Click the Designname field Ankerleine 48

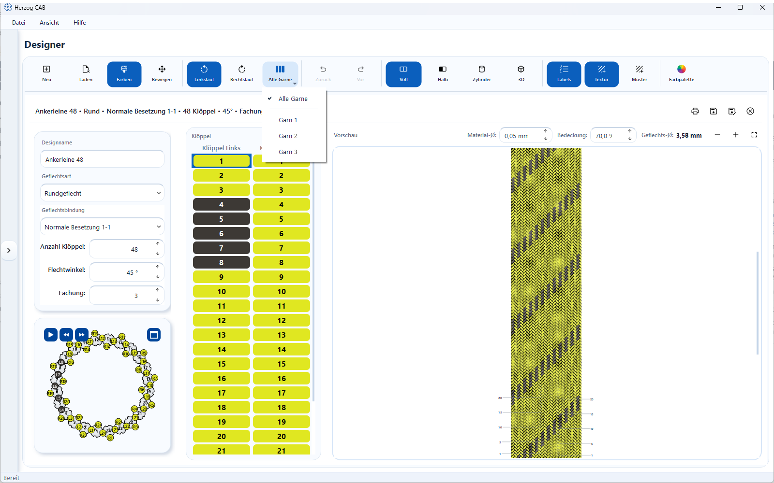pyautogui.click(x=102, y=159)
